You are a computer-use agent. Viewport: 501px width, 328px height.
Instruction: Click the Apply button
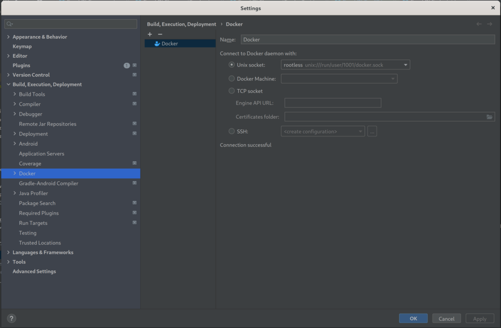[x=479, y=318]
